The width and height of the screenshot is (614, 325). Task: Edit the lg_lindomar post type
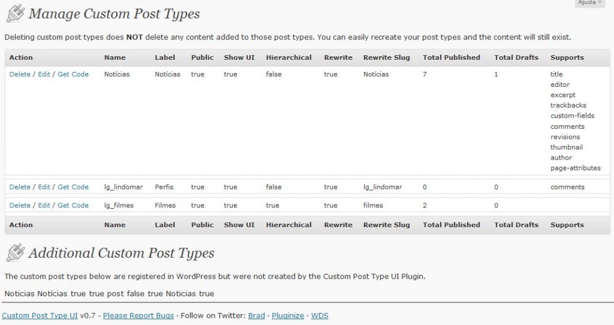[x=44, y=187]
